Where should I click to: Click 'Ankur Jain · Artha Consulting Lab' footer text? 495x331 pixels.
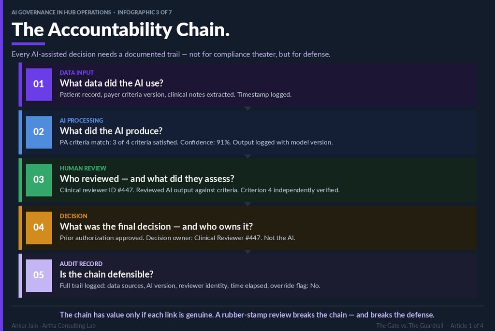(x=54, y=326)
